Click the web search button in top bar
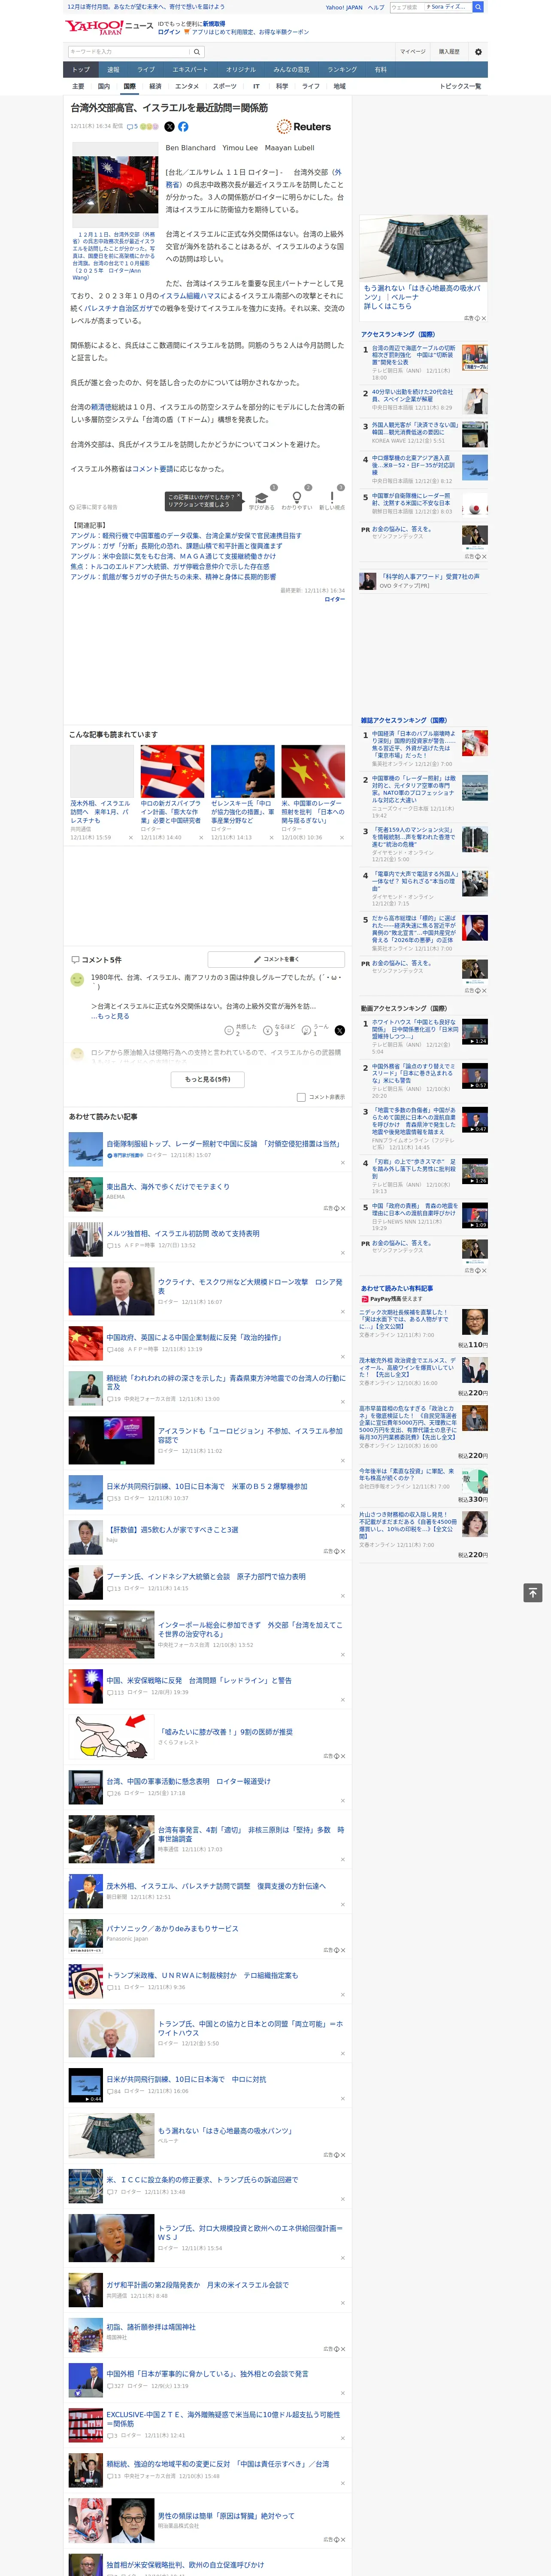551x2576 pixels. (478, 7)
